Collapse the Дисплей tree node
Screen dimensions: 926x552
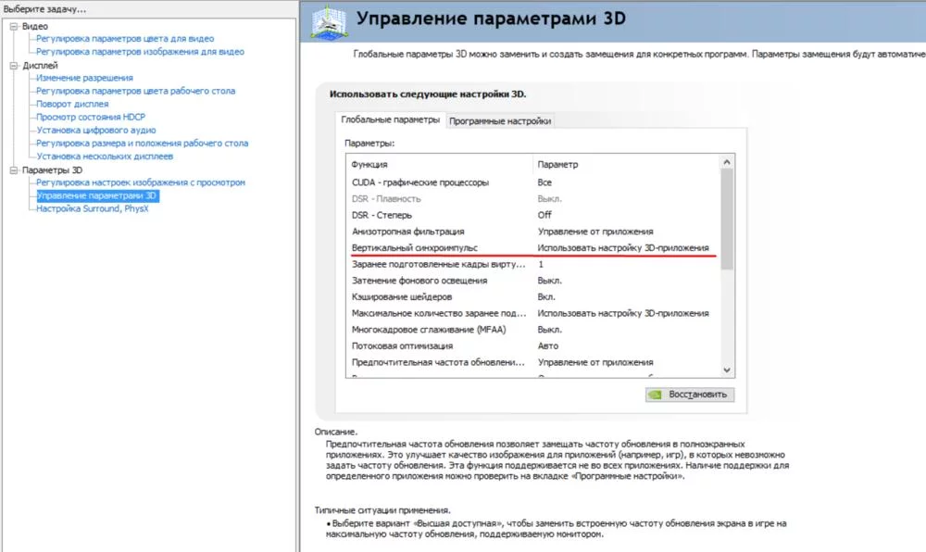point(14,66)
